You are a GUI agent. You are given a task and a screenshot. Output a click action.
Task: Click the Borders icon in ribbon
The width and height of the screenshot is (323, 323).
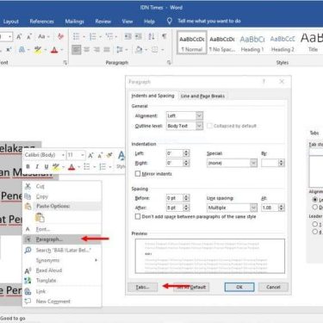point(155,50)
